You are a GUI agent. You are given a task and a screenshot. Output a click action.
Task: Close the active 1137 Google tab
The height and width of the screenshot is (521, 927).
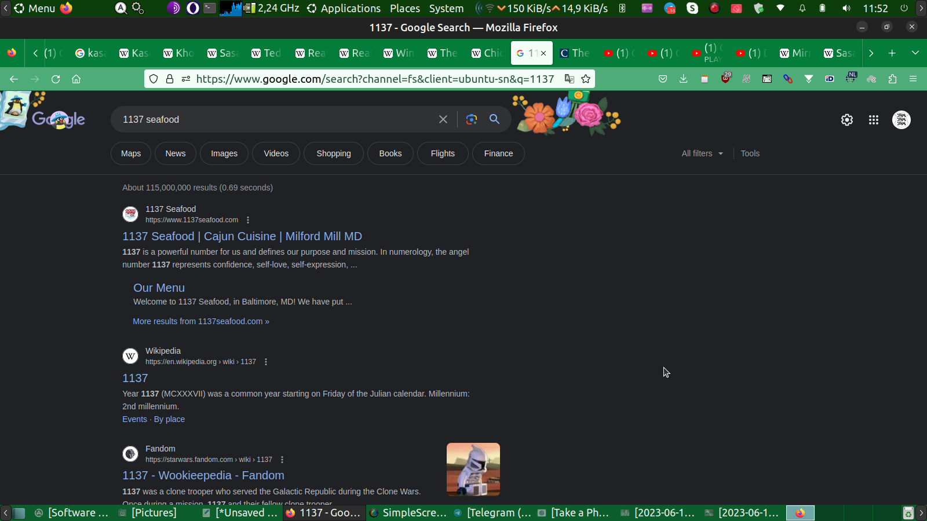point(543,53)
